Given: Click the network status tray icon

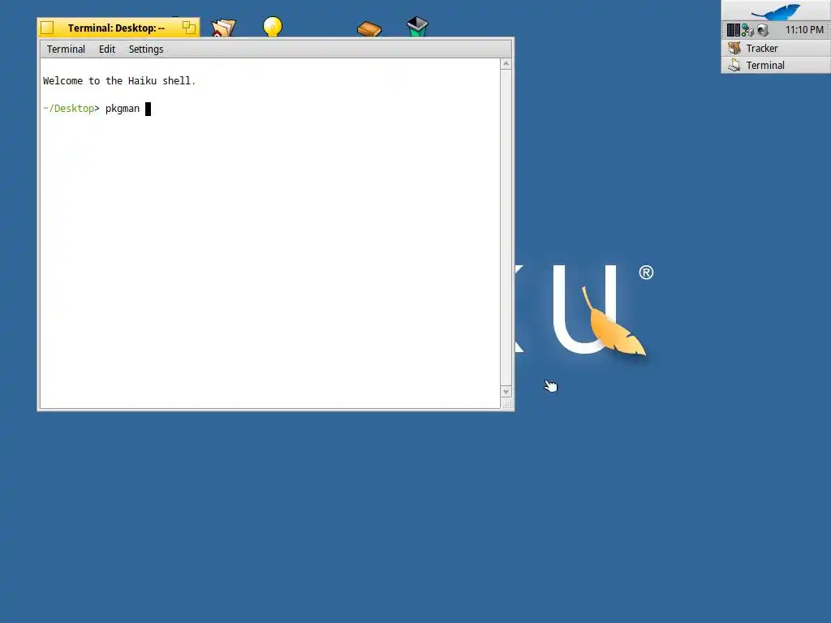Looking at the screenshot, I should point(747,30).
